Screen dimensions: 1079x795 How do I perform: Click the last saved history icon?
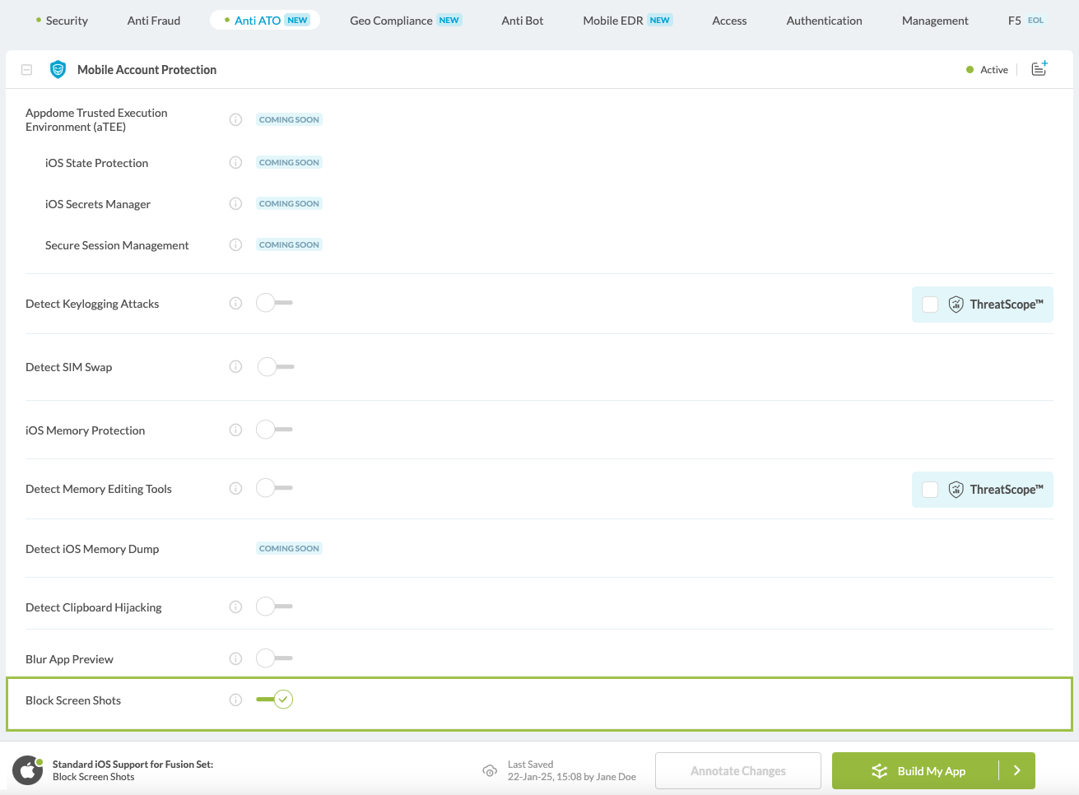pos(490,771)
